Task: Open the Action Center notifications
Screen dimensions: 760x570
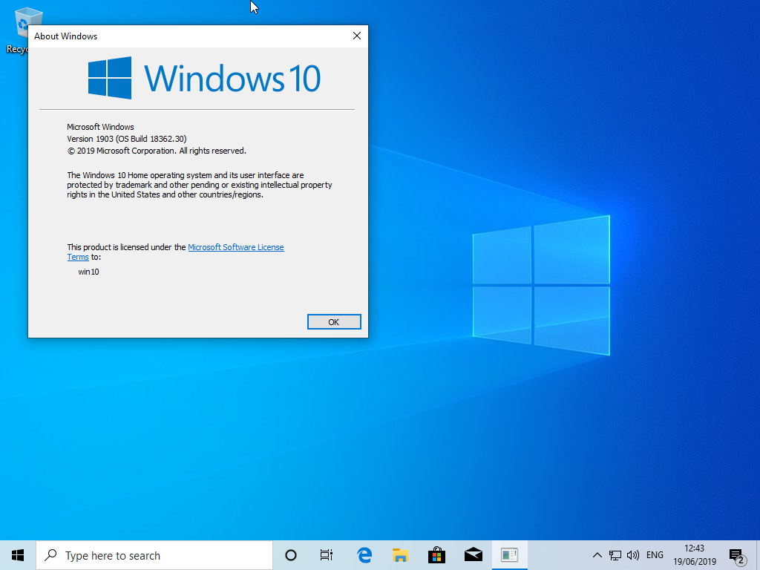Action: click(x=737, y=555)
